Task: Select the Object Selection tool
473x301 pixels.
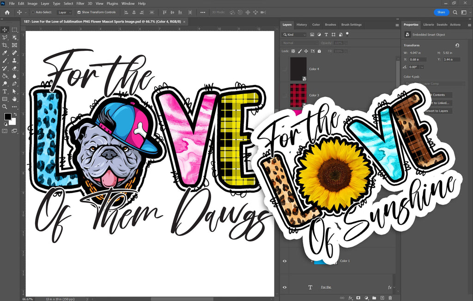Action: [x=14, y=37]
